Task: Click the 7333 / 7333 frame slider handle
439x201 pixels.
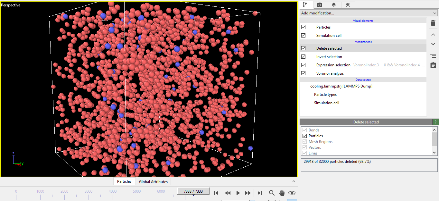Action: click(x=193, y=191)
